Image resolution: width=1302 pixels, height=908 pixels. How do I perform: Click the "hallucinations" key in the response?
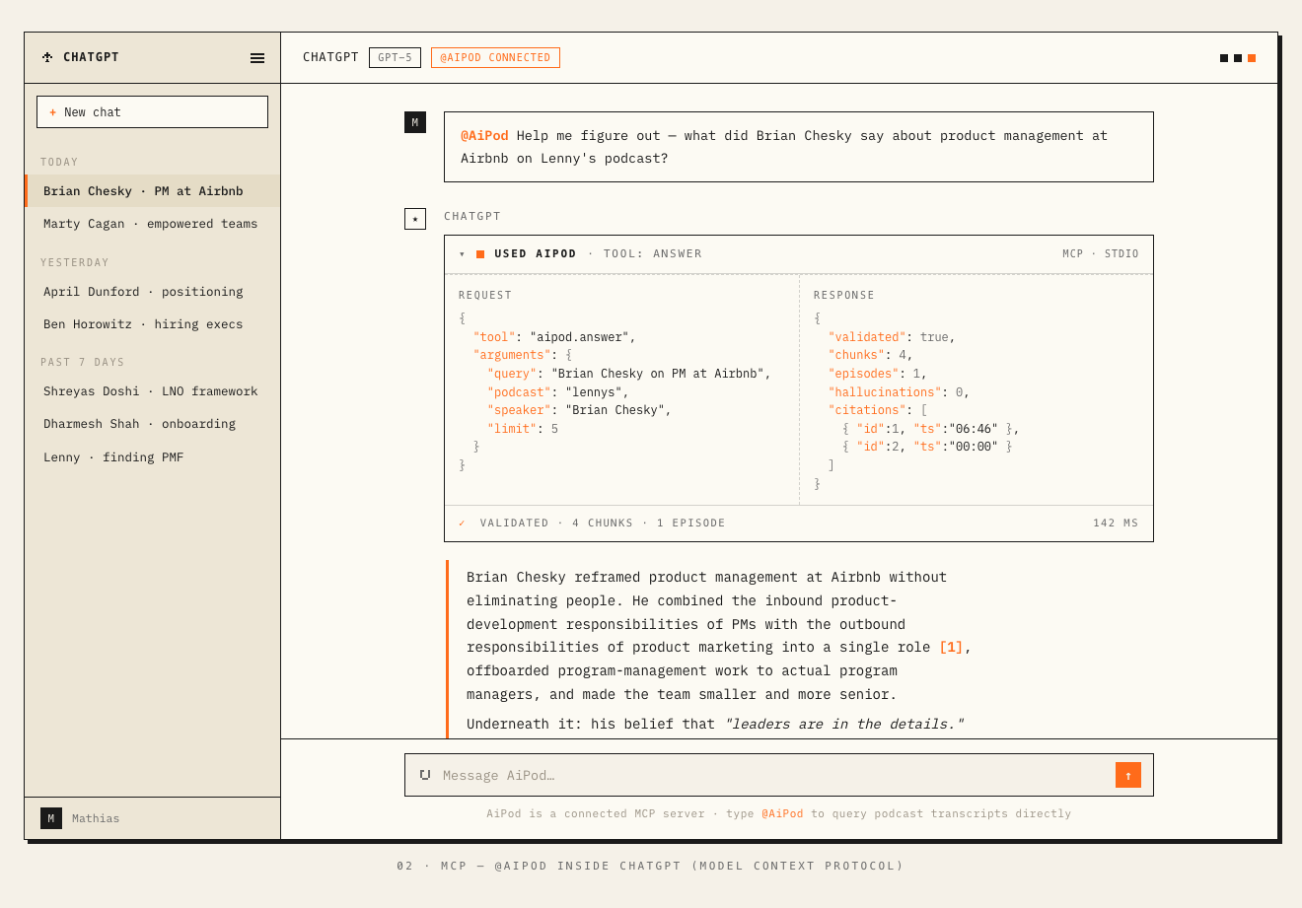(885, 392)
